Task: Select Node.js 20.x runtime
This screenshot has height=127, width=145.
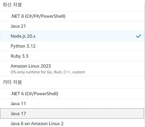Action: tap(72, 36)
